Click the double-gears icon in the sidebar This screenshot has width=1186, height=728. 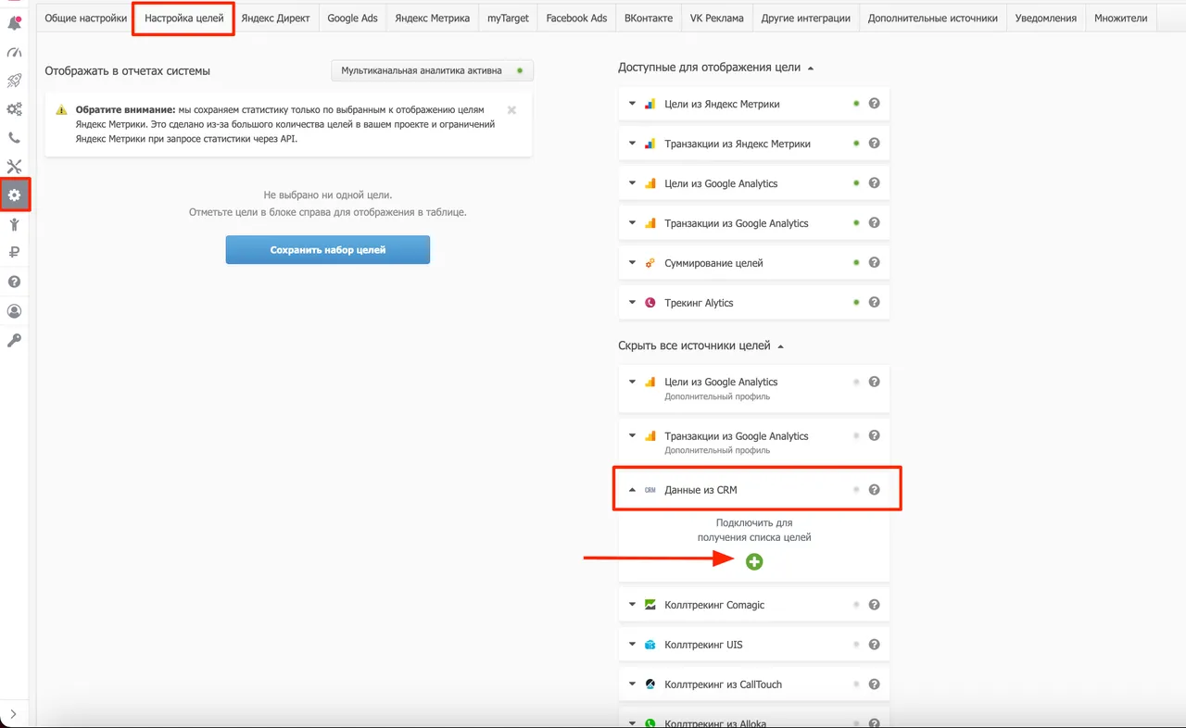point(14,109)
